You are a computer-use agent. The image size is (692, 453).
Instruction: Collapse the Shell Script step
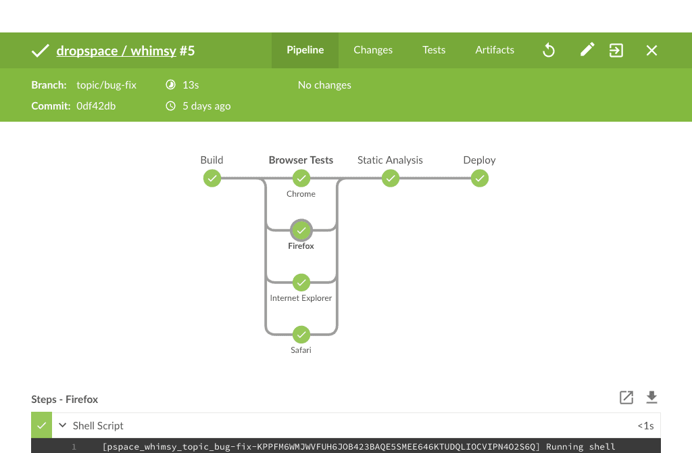coord(63,426)
